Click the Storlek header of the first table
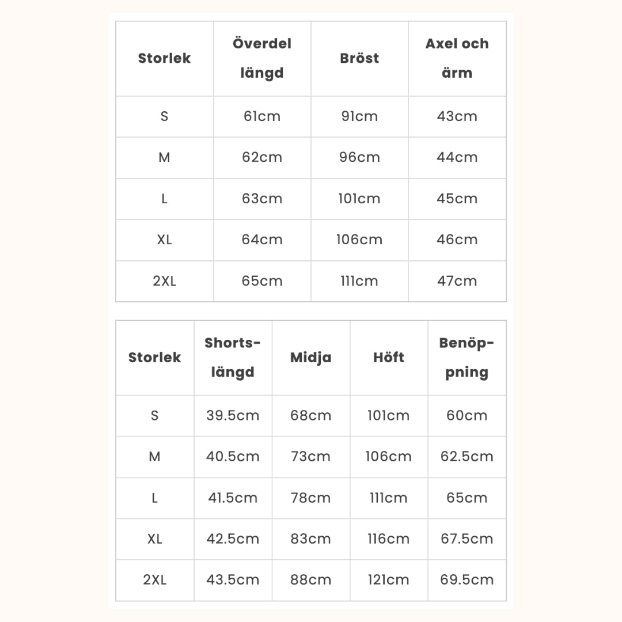Viewport: 622px width, 622px height. (164, 58)
